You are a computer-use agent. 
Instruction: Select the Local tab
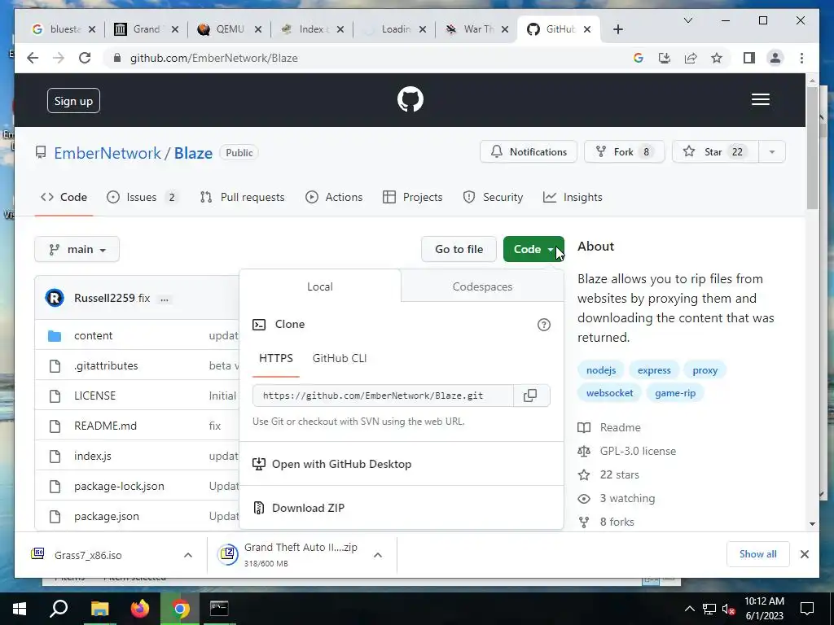pyautogui.click(x=319, y=286)
